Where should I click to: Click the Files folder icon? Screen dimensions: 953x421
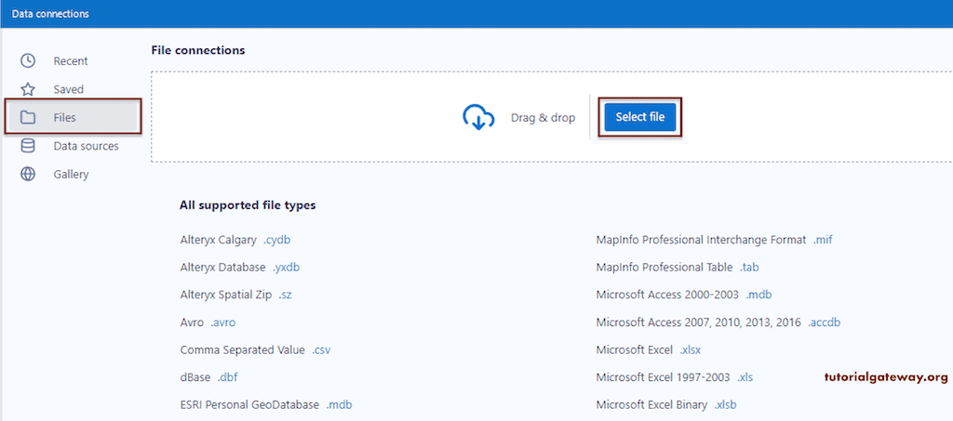pyautogui.click(x=28, y=117)
